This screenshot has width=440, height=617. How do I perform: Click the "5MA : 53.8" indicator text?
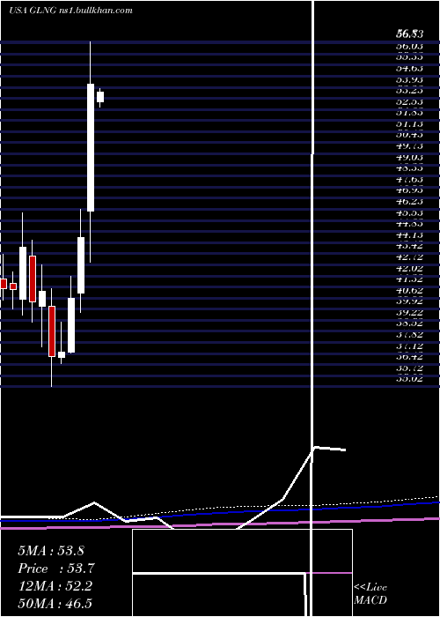[x=51, y=551]
